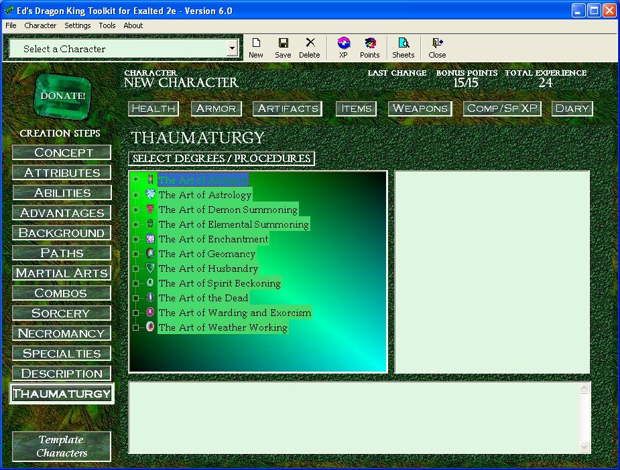This screenshot has width=620, height=470.
Task: Expand The Art of Enchantment node
Action: (135, 239)
